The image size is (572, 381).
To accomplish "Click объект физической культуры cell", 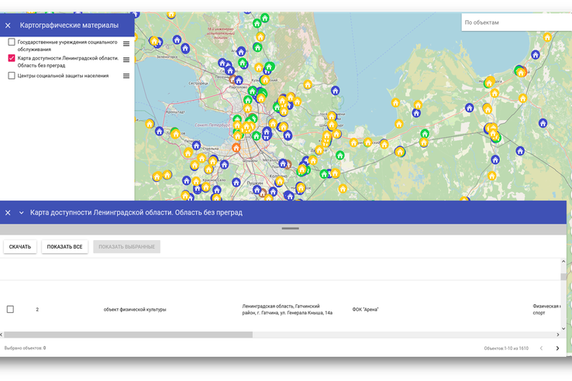I will (x=135, y=310).
